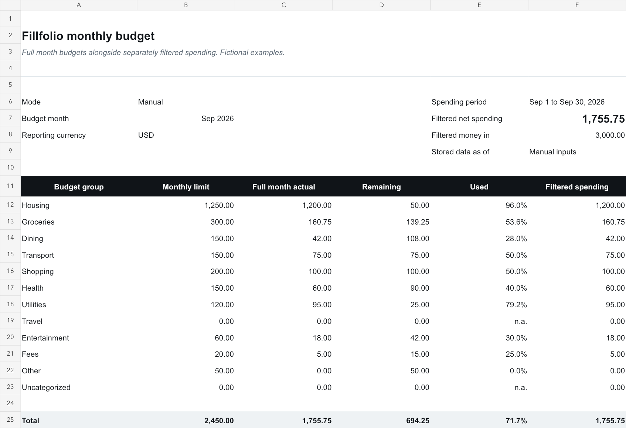Select Health's remaining value "90.00"

(x=420, y=288)
